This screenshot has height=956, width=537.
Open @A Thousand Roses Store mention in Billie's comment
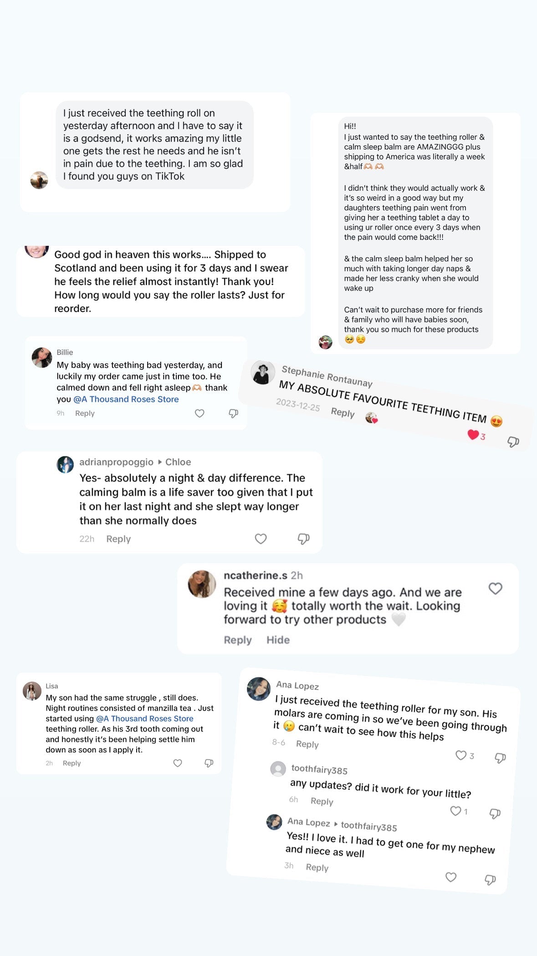(126, 399)
